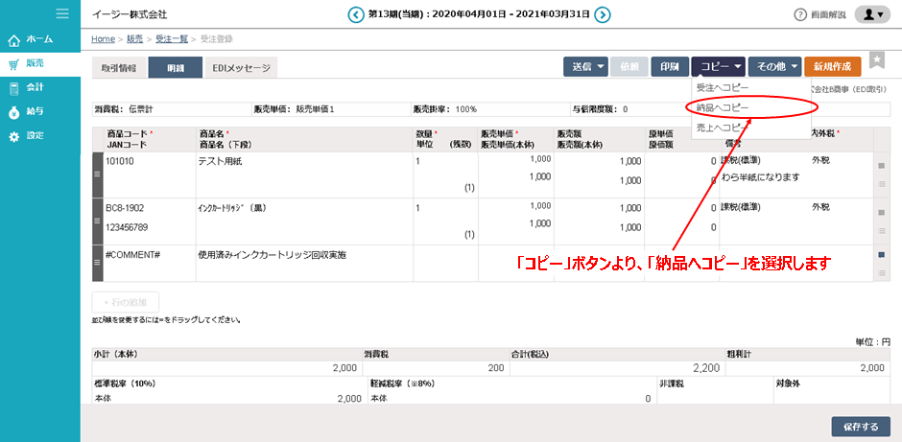Image resolution: width=902 pixels, height=442 pixels.
Task: Go to previous fiscal period arrow
Action: pos(356,15)
